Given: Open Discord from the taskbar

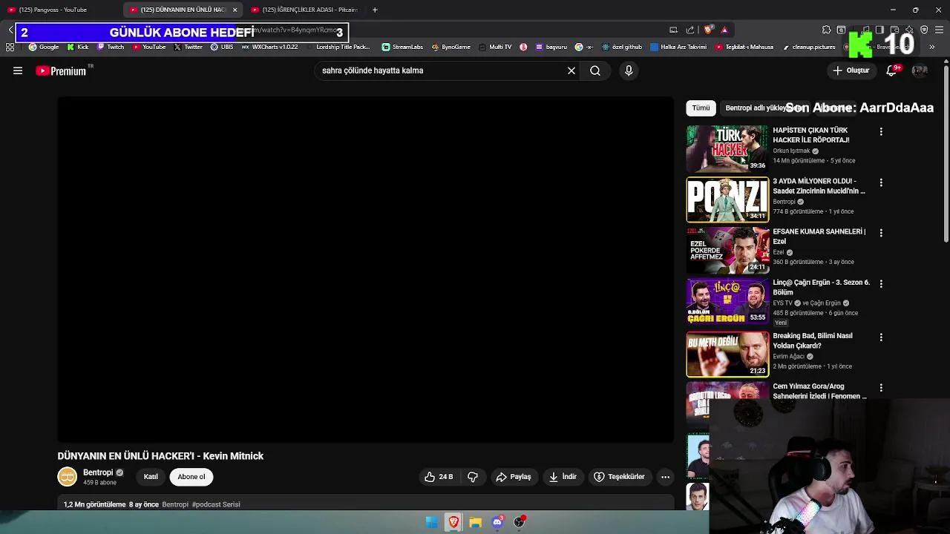Looking at the screenshot, I should [x=497, y=522].
